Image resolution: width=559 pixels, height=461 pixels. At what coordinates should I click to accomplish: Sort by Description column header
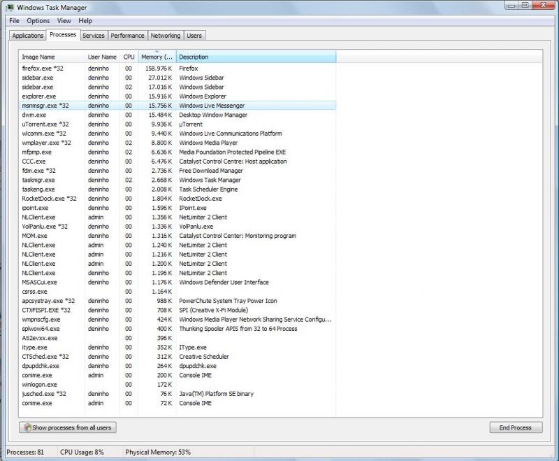click(x=256, y=57)
